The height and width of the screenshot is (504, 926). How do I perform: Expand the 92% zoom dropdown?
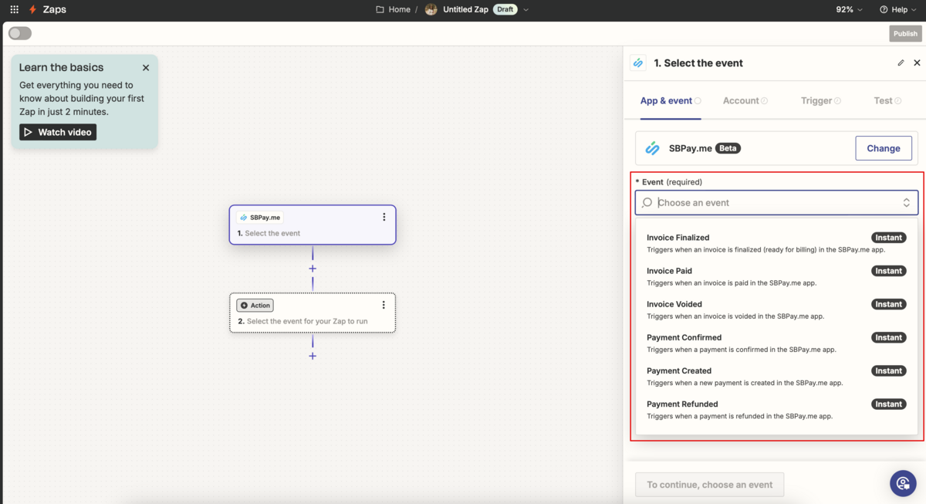850,9
